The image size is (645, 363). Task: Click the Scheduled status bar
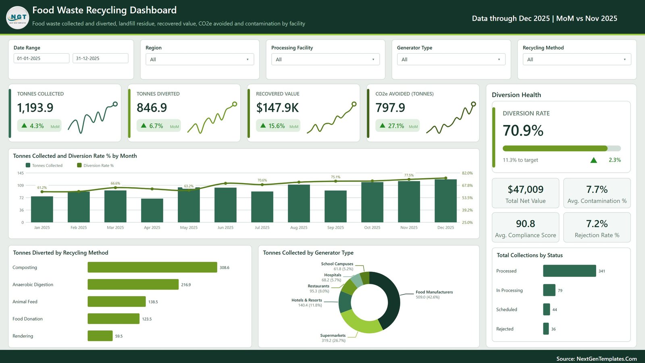pos(547,309)
